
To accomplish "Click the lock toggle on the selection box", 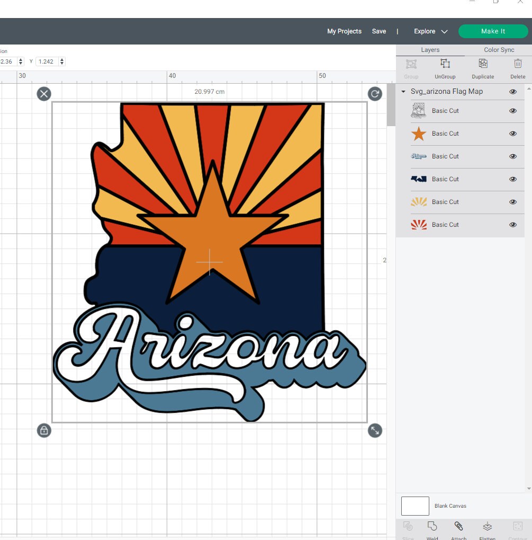I will point(44,430).
